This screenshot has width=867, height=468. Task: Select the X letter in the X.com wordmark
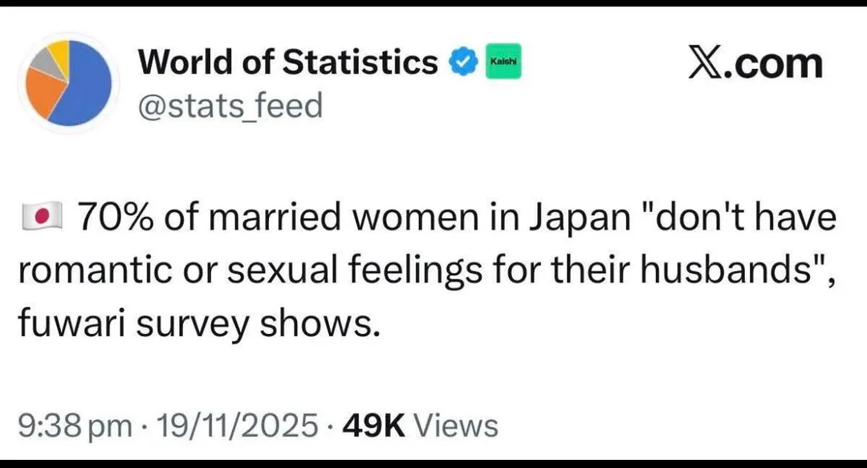click(x=703, y=63)
